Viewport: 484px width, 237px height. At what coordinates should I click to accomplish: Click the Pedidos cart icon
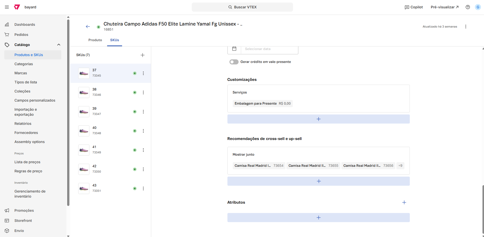(x=7, y=35)
